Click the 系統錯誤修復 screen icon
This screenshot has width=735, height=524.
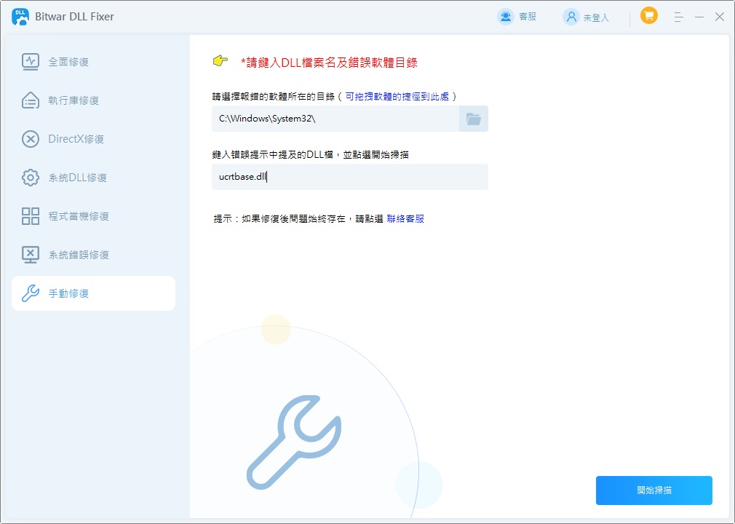[31, 255]
